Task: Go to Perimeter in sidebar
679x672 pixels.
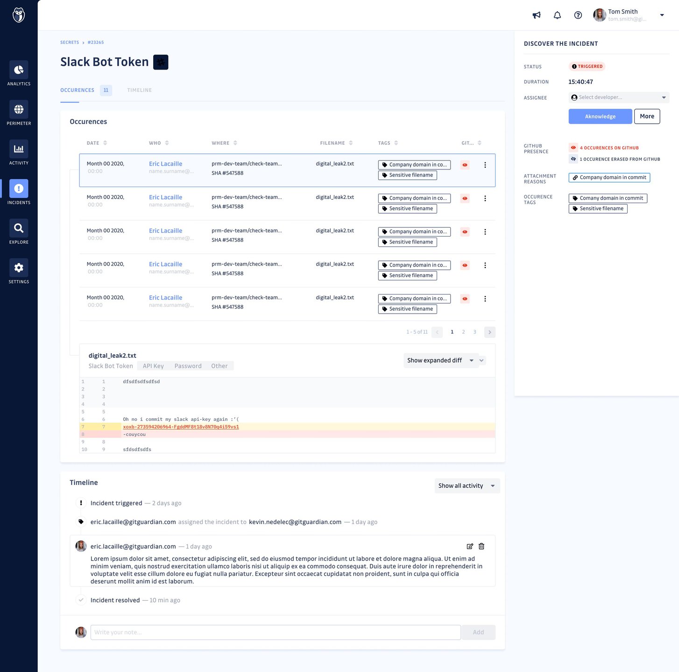Action: coord(19,110)
